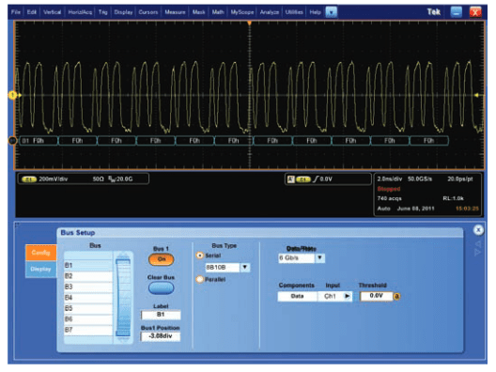
Task: Open the Help menu
Action: tap(315, 12)
